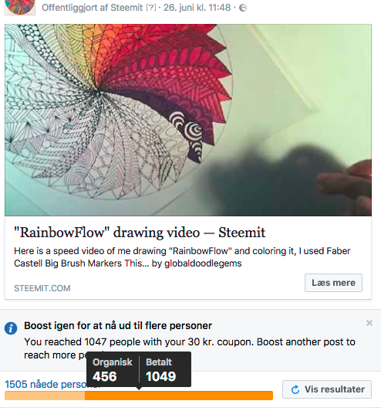The height and width of the screenshot is (411, 381).
Task: Click the Steemit publisher name
Action: click(126, 8)
